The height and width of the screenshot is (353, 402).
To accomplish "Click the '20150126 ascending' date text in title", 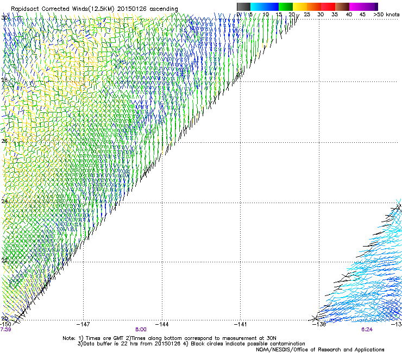I will click(x=147, y=9).
